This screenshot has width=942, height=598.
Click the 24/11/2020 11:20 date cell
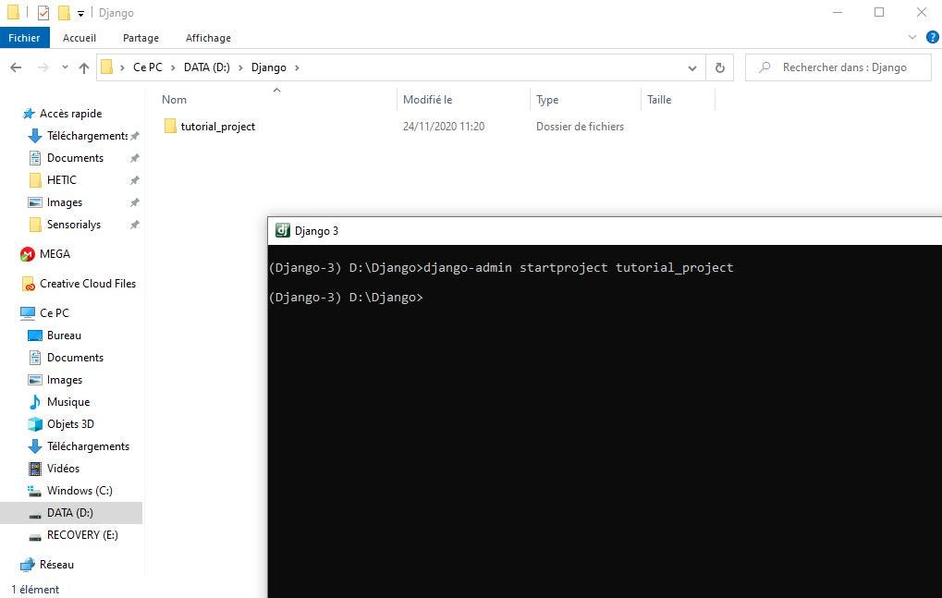click(444, 127)
